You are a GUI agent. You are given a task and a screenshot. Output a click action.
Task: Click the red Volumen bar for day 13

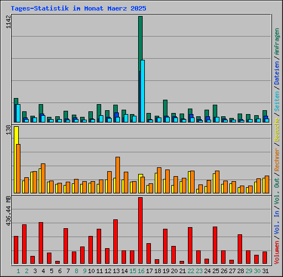[x=116, y=242]
